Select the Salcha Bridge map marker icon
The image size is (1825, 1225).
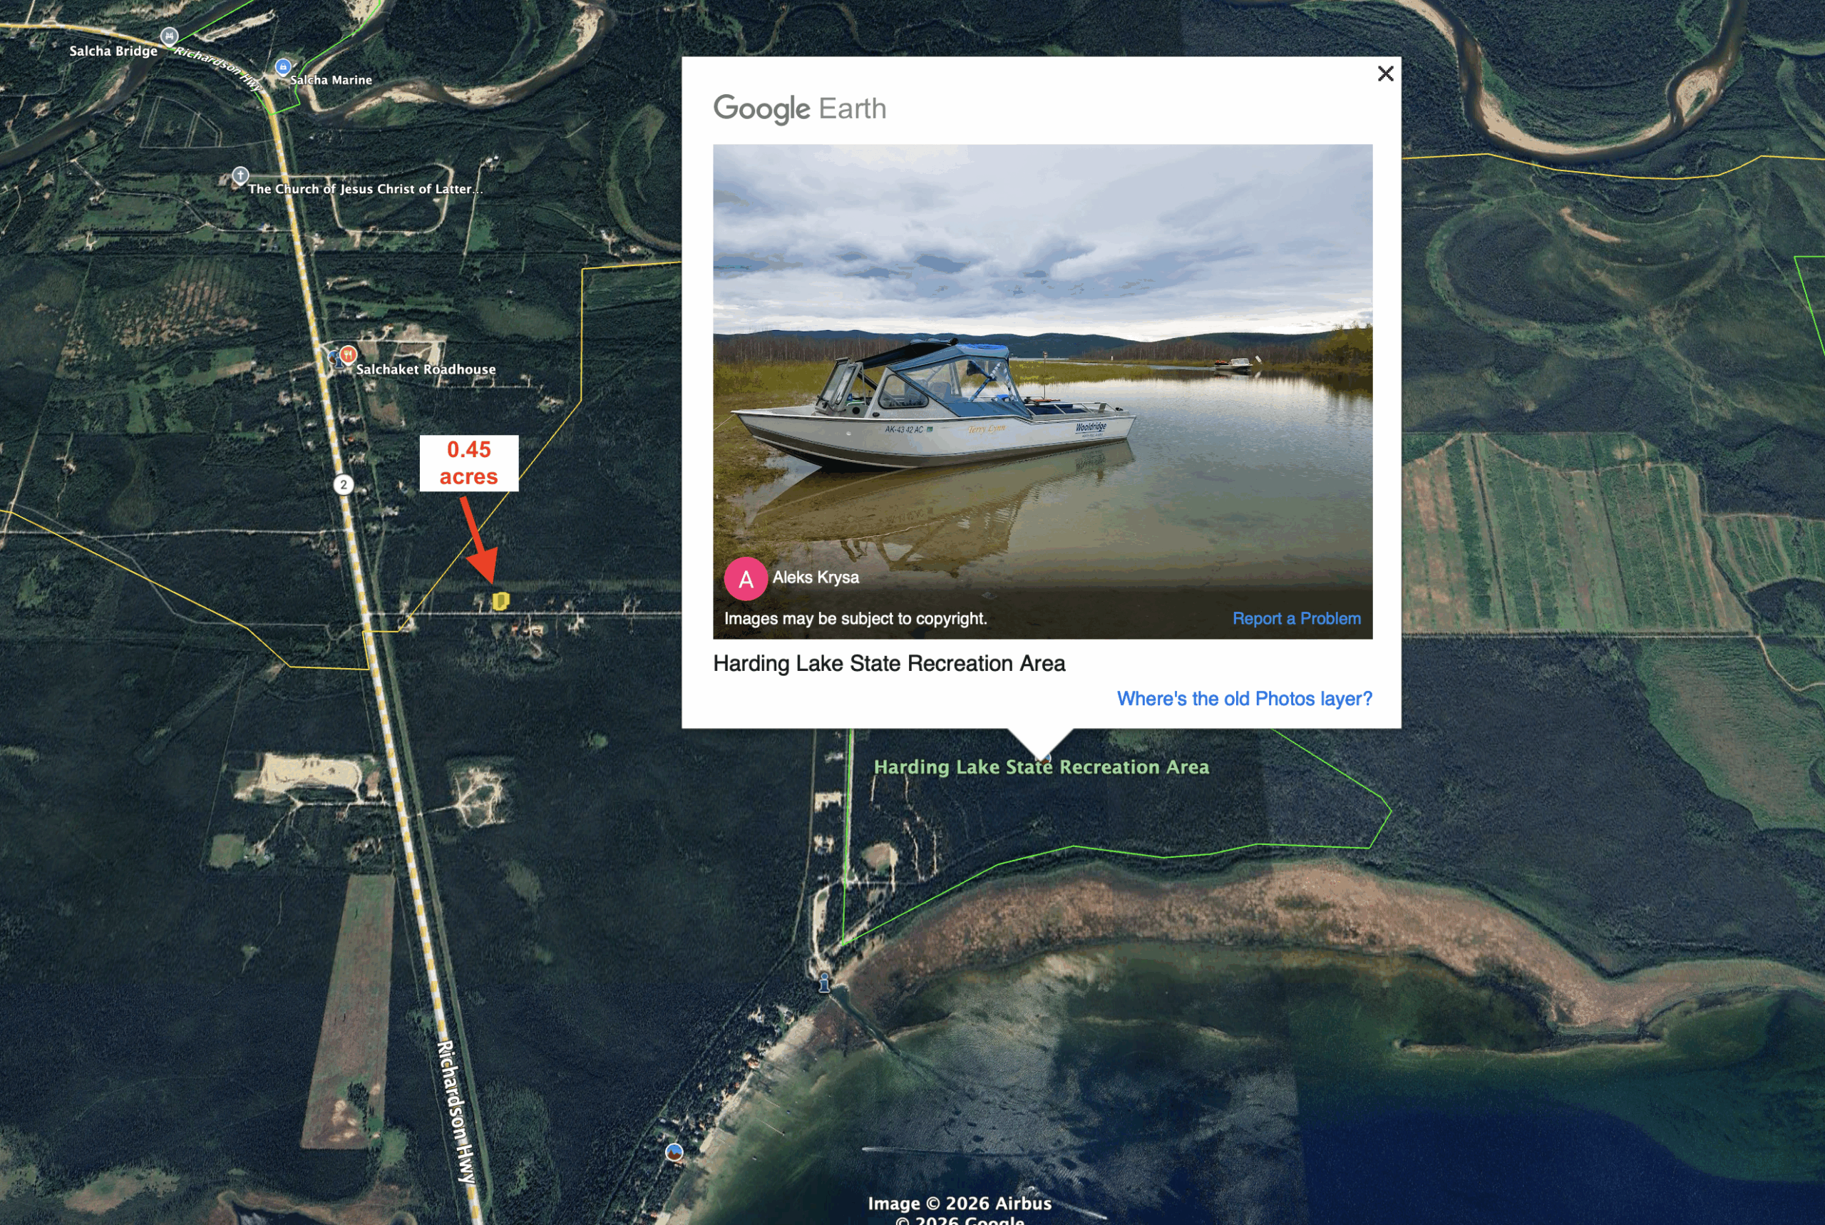coord(170,36)
